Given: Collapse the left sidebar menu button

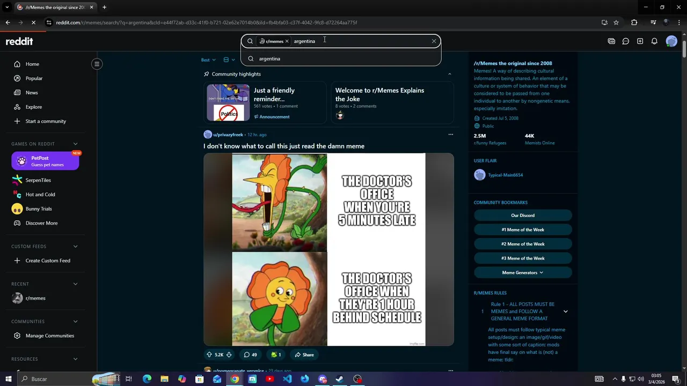Looking at the screenshot, I should point(97,64).
